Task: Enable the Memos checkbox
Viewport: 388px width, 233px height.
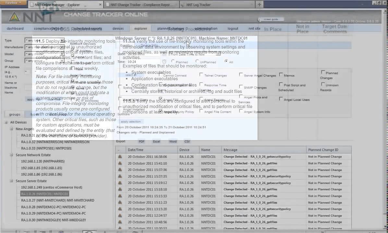Action: (281, 74)
